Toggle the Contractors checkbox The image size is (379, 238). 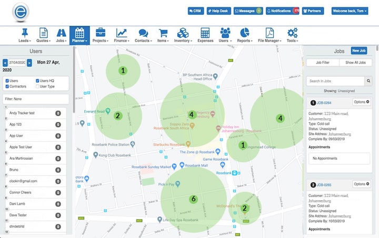[6, 86]
